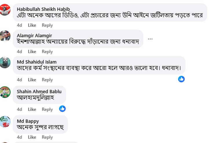Click the like reaction icon on Shahin Ahmed Bablu's comment
217x143 pixels.
(x=62, y=109)
